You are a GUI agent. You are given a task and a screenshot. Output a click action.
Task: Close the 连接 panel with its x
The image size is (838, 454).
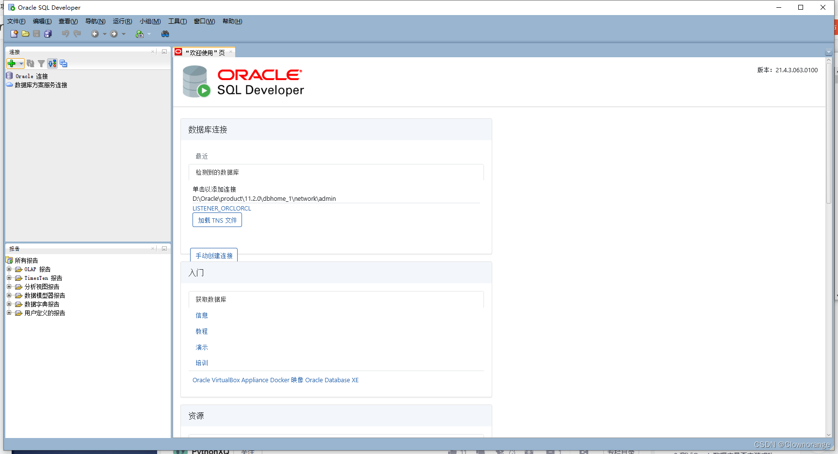pyautogui.click(x=153, y=51)
